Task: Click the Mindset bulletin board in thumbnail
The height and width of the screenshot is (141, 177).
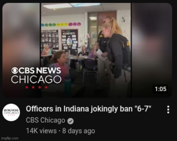Action: [70, 40]
